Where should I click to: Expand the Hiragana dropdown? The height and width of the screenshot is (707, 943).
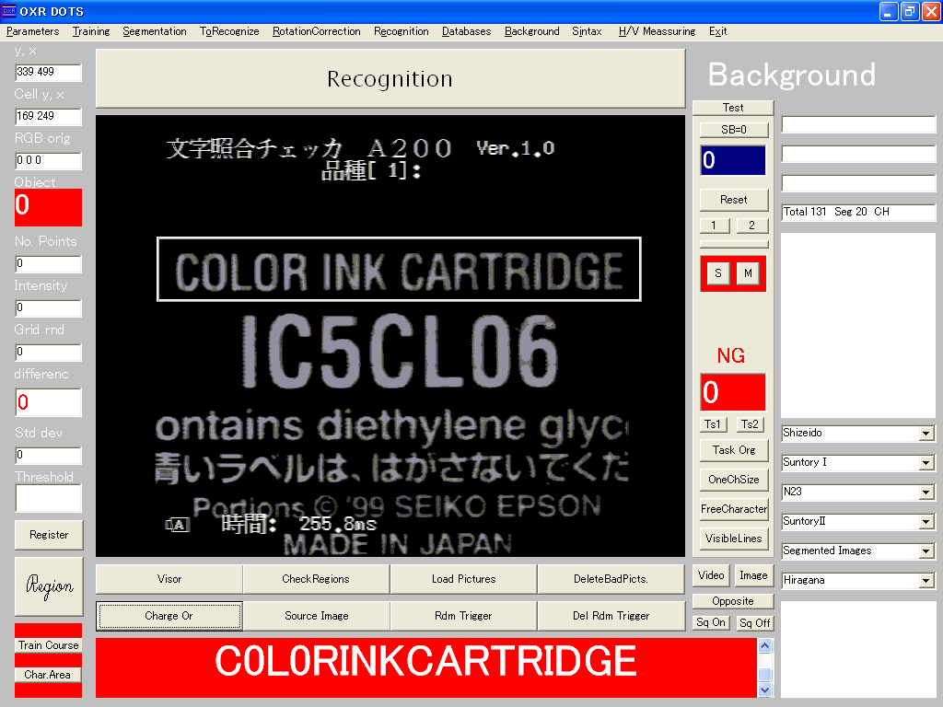click(926, 581)
